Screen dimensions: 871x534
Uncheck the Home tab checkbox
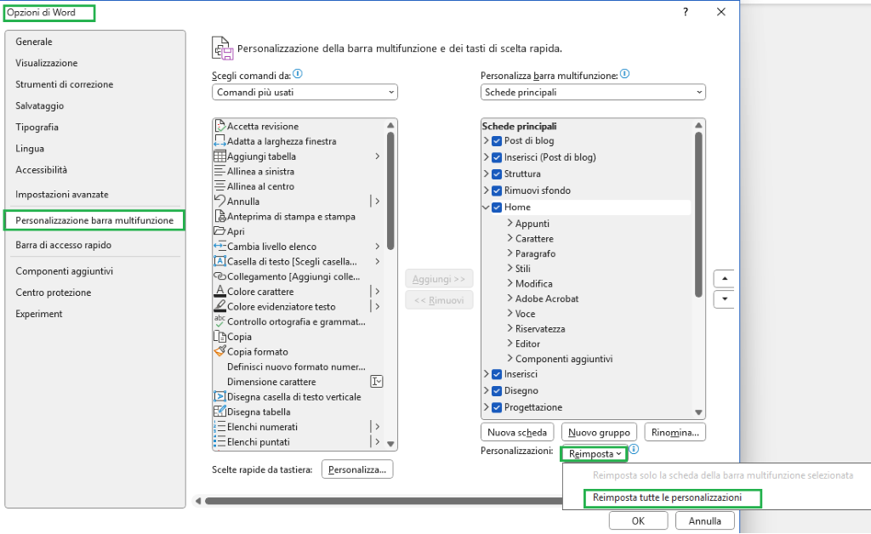click(497, 207)
